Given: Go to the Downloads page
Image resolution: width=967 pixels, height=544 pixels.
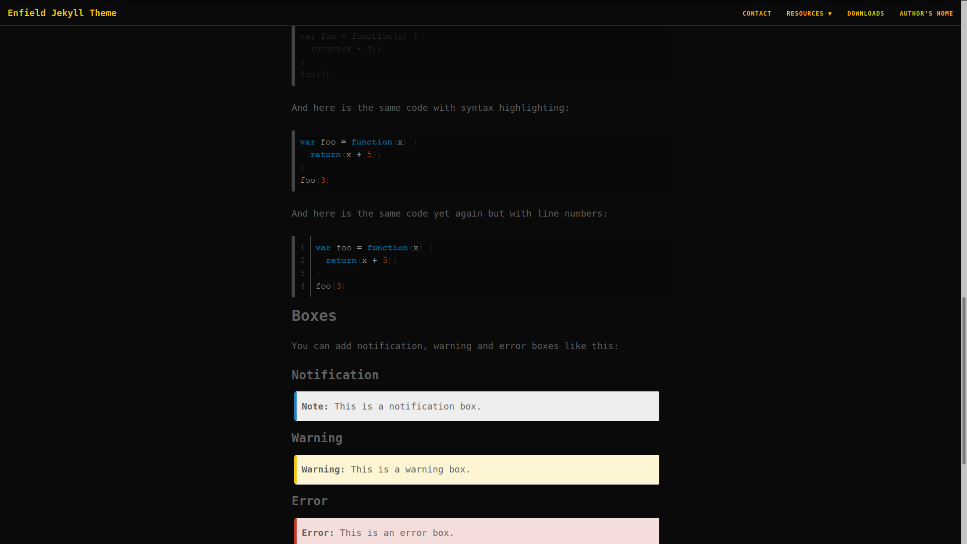Looking at the screenshot, I should 865,14.
